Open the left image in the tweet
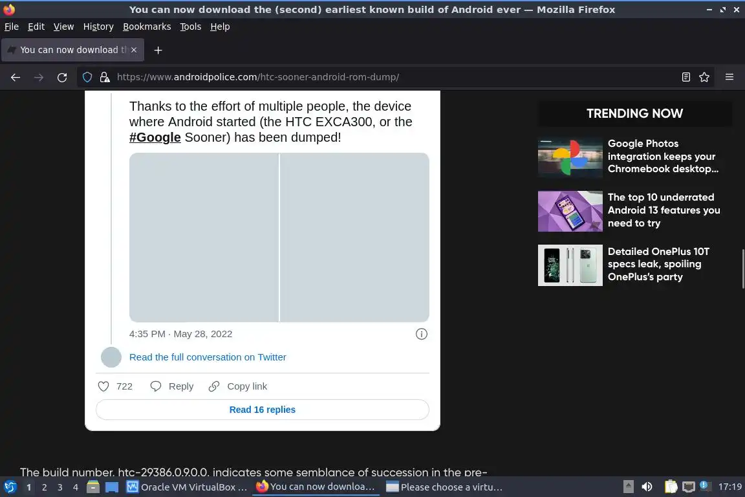The image size is (745, 497). pos(204,237)
